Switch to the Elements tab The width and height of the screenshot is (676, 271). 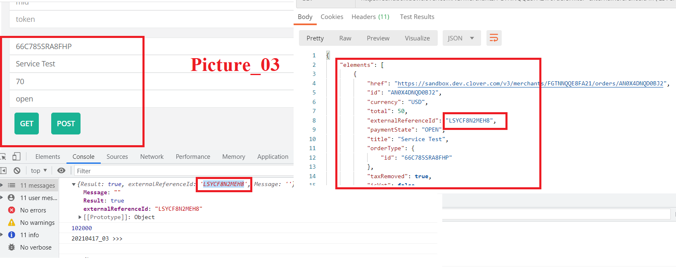pyautogui.click(x=47, y=156)
